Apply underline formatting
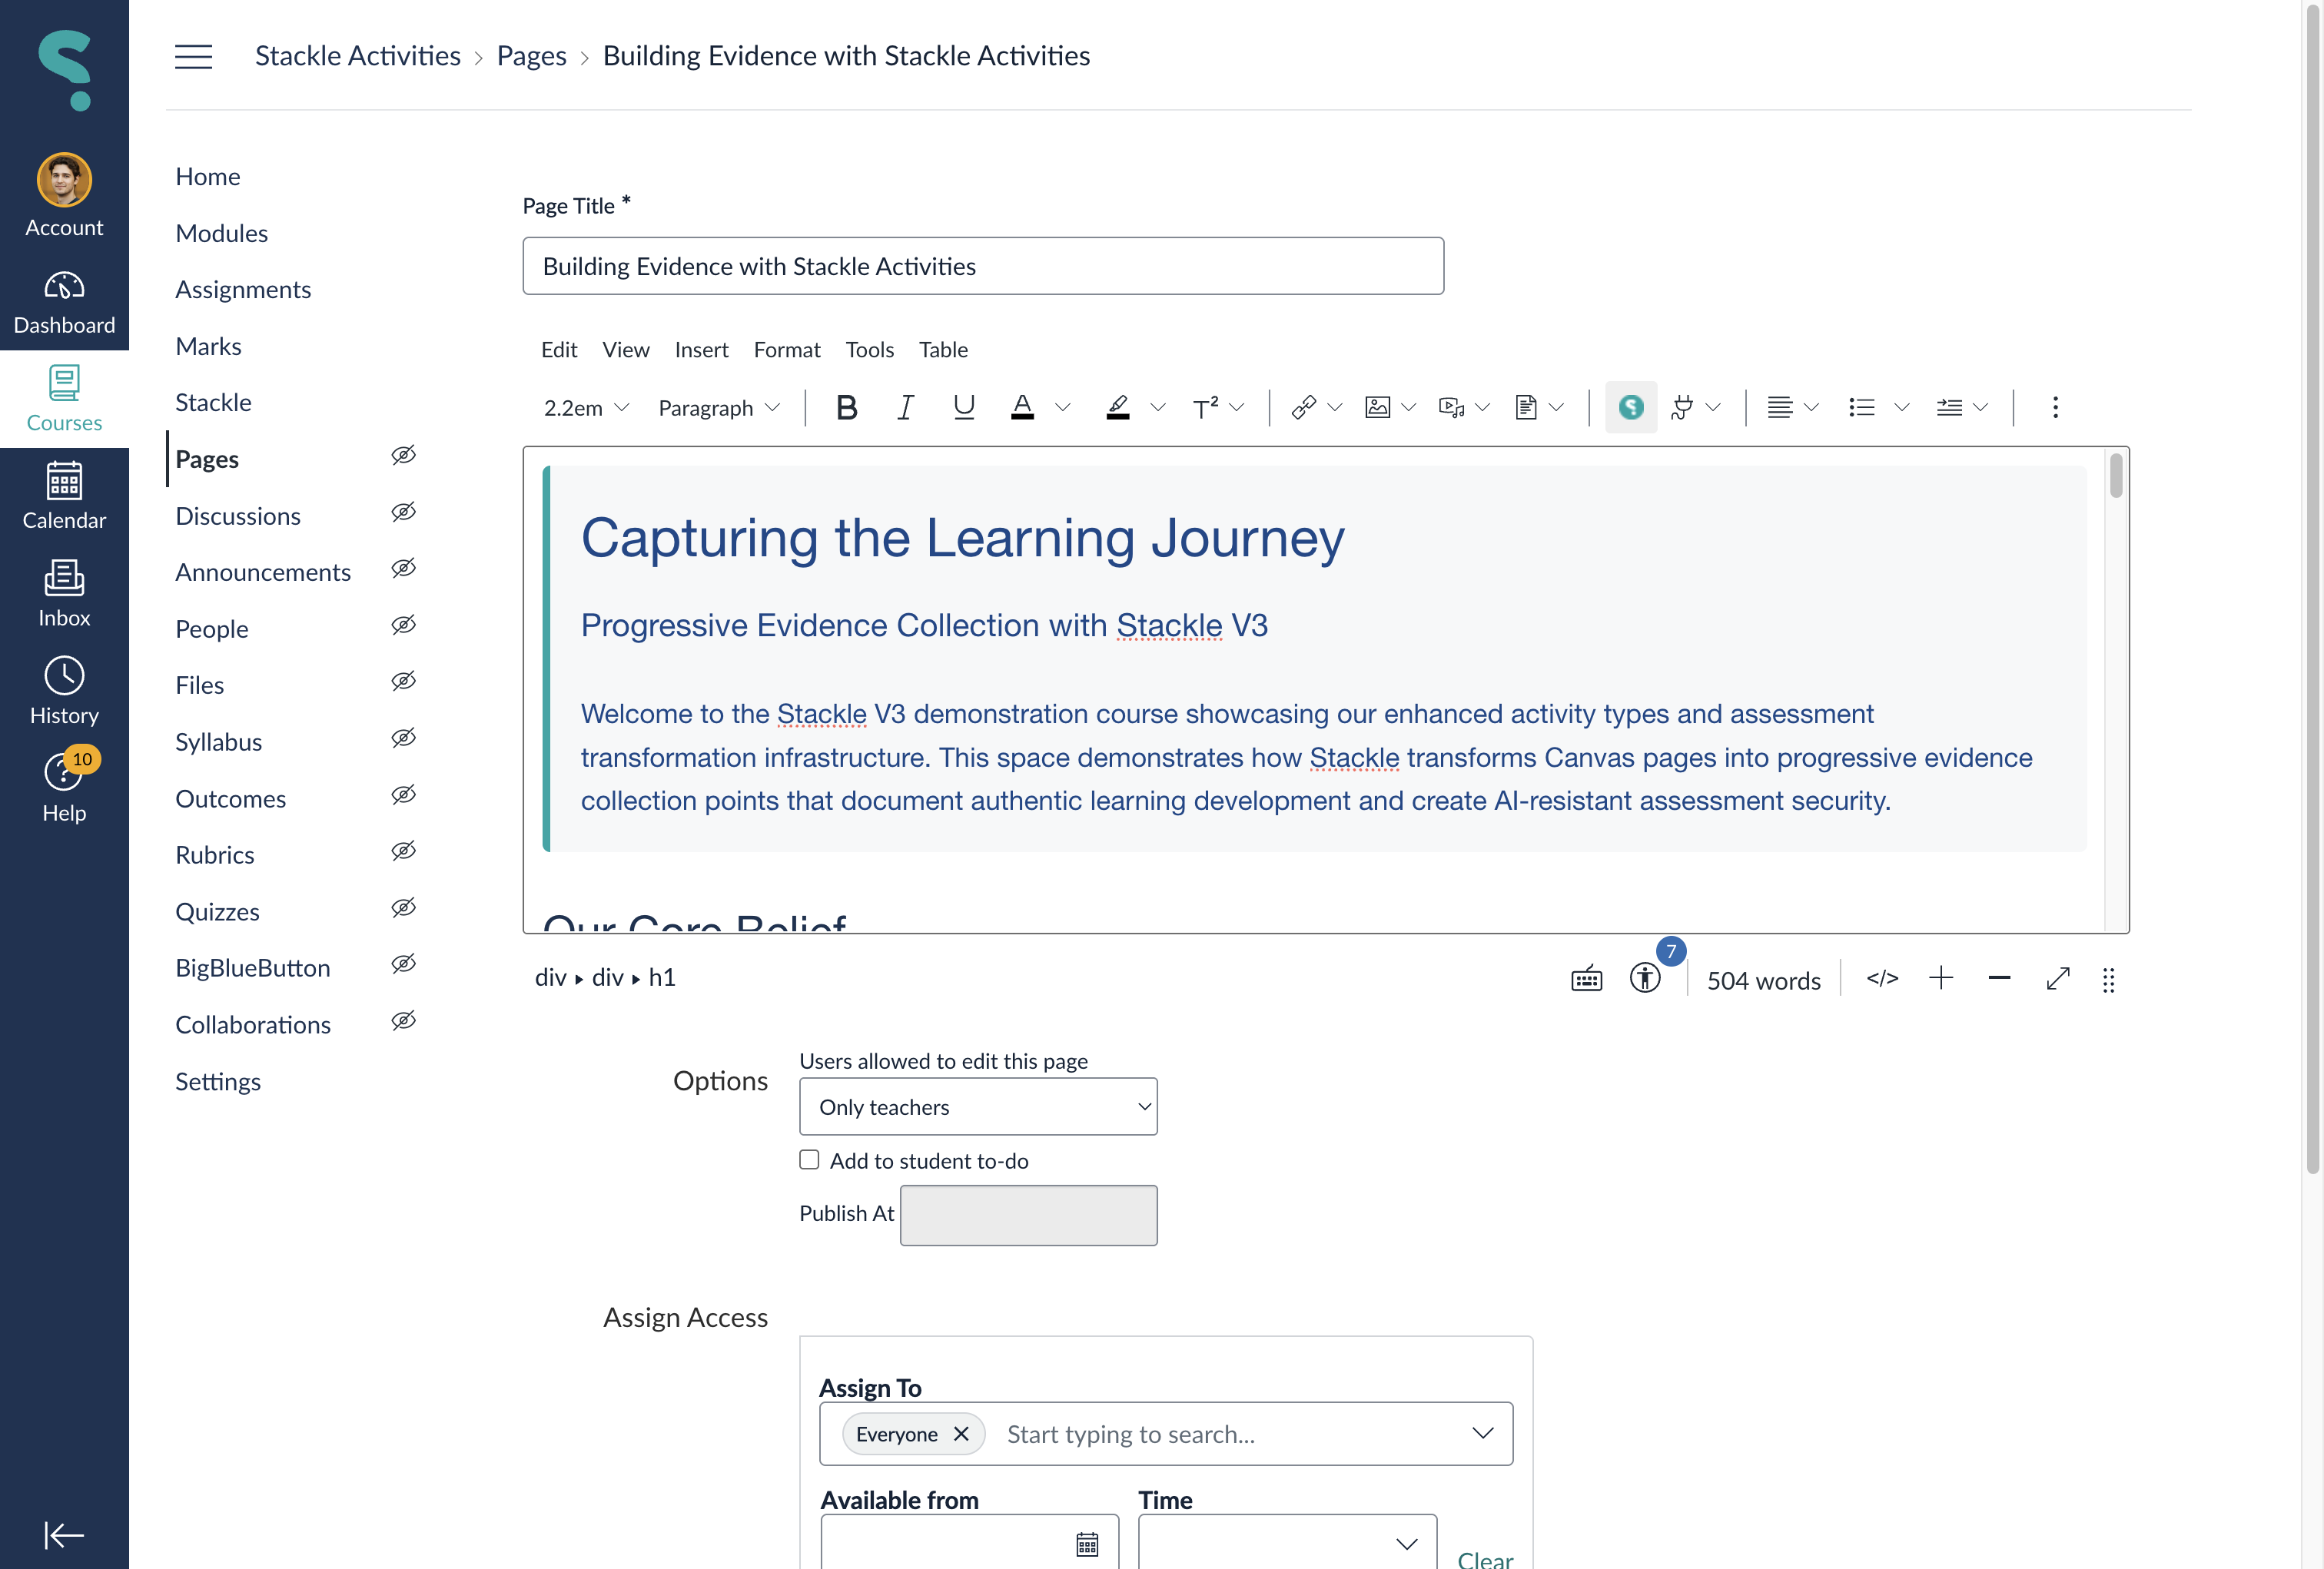Viewport: 2324px width, 1569px height. coord(963,408)
